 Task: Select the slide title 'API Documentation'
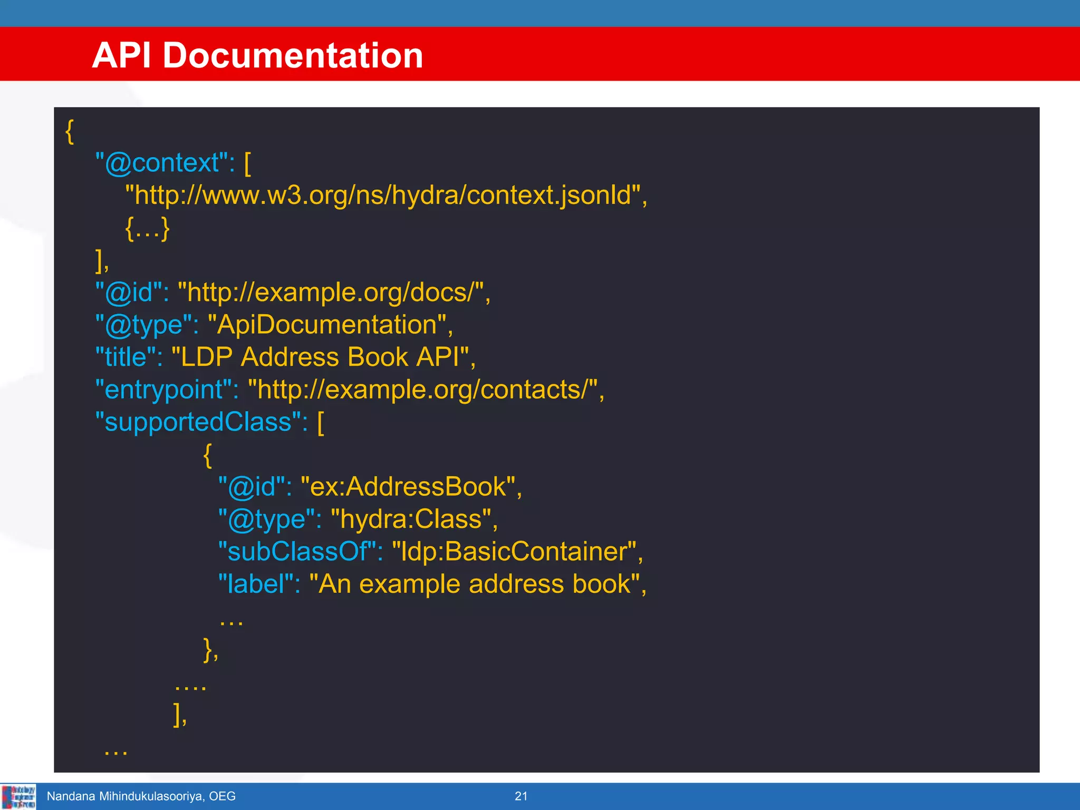coord(257,55)
